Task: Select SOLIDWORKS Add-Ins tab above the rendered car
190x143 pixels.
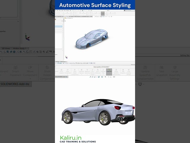Action: (x=61, y=77)
